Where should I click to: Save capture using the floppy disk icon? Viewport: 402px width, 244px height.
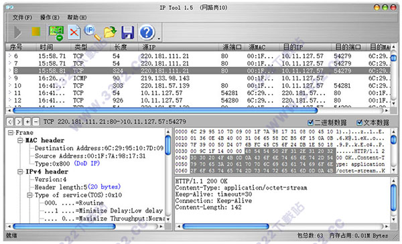(x=128, y=32)
